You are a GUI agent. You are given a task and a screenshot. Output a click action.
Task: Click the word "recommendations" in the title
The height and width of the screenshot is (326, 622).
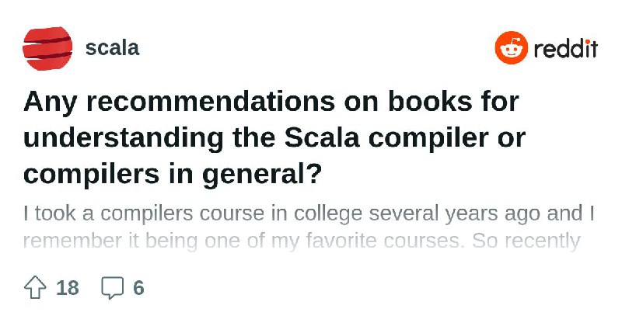coord(210,101)
